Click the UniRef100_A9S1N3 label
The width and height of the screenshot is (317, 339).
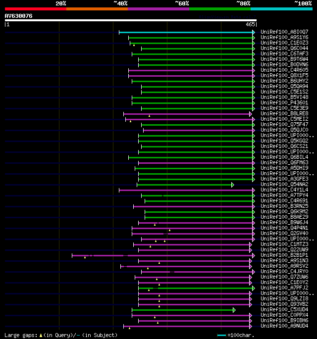click(x=284, y=260)
